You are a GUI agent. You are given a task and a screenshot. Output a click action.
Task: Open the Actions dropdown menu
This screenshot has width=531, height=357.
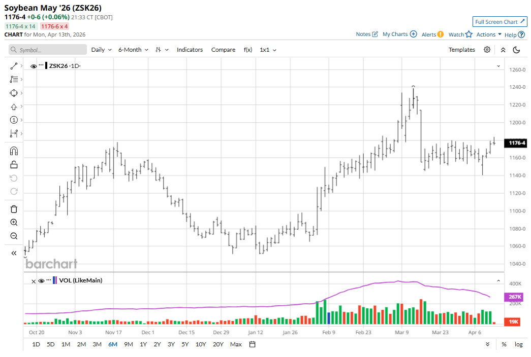pyautogui.click(x=489, y=34)
